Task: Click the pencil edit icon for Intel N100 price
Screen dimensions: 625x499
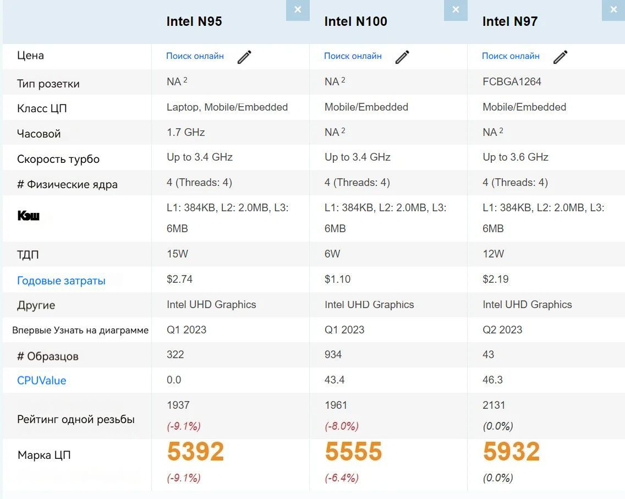Action: pyautogui.click(x=403, y=57)
